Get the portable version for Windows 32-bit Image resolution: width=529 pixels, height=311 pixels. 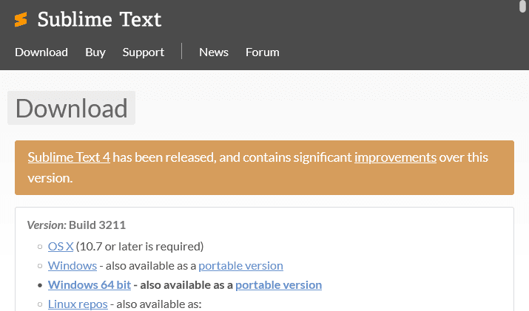[240, 265]
